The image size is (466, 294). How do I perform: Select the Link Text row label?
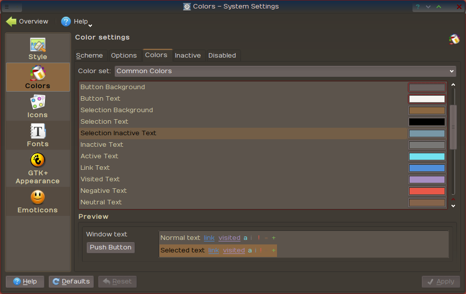[95, 168]
